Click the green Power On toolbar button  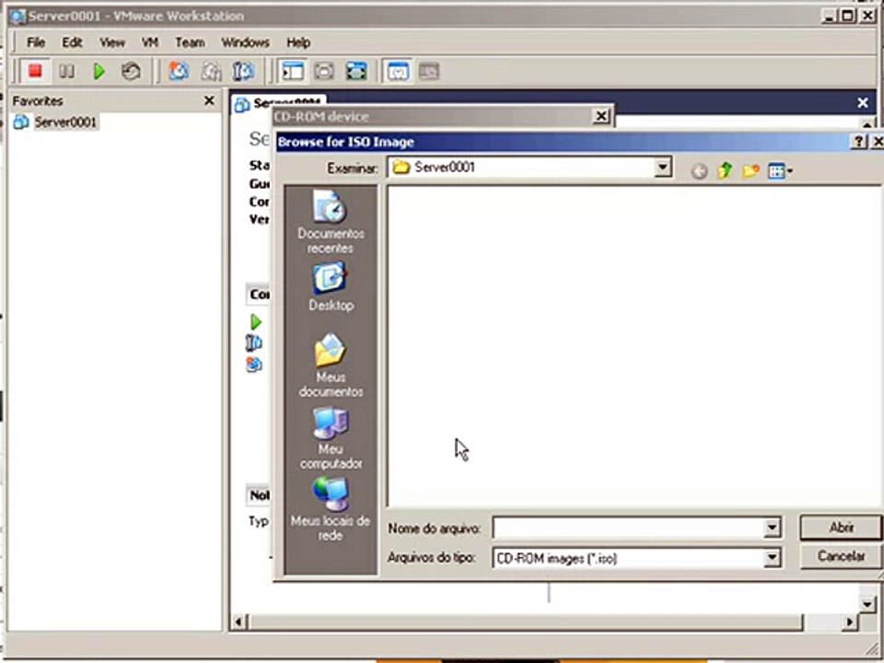[x=99, y=71]
